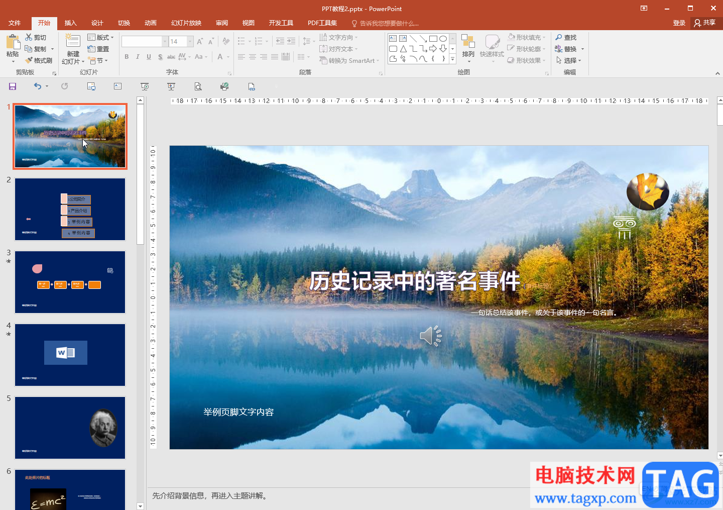Save presentation with the floppy disk icon
Screen dimensions: 723x510
coord(13,86)
